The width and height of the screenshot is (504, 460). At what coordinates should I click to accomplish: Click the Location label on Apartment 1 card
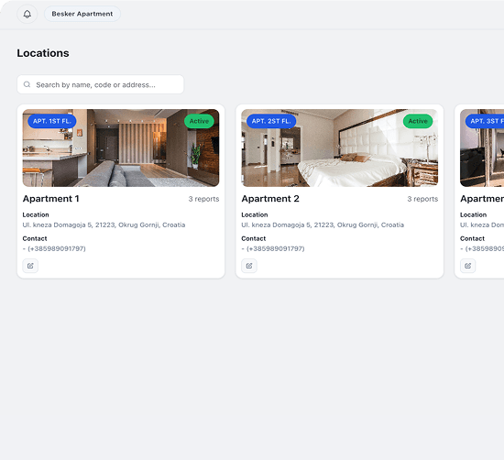pos(36,214)
